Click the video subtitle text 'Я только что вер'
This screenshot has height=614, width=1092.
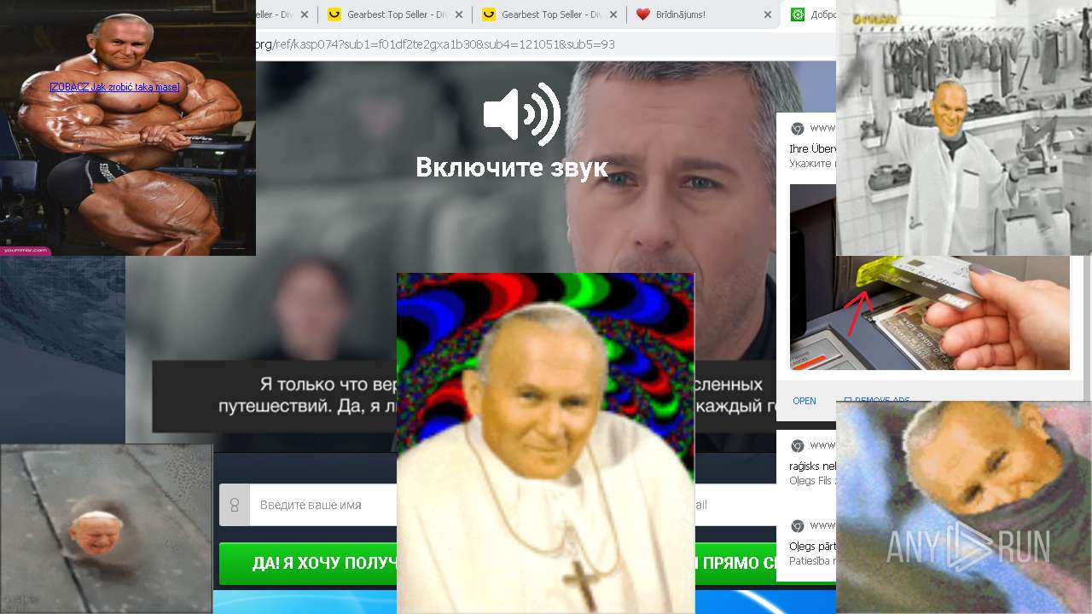click(x=328, y=385)
